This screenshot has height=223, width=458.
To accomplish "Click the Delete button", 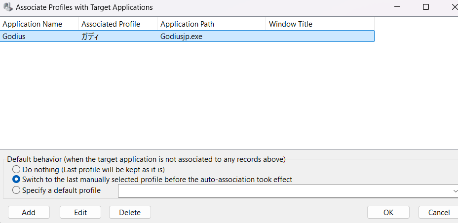I will pyautogui.click(x=130, y=212).
